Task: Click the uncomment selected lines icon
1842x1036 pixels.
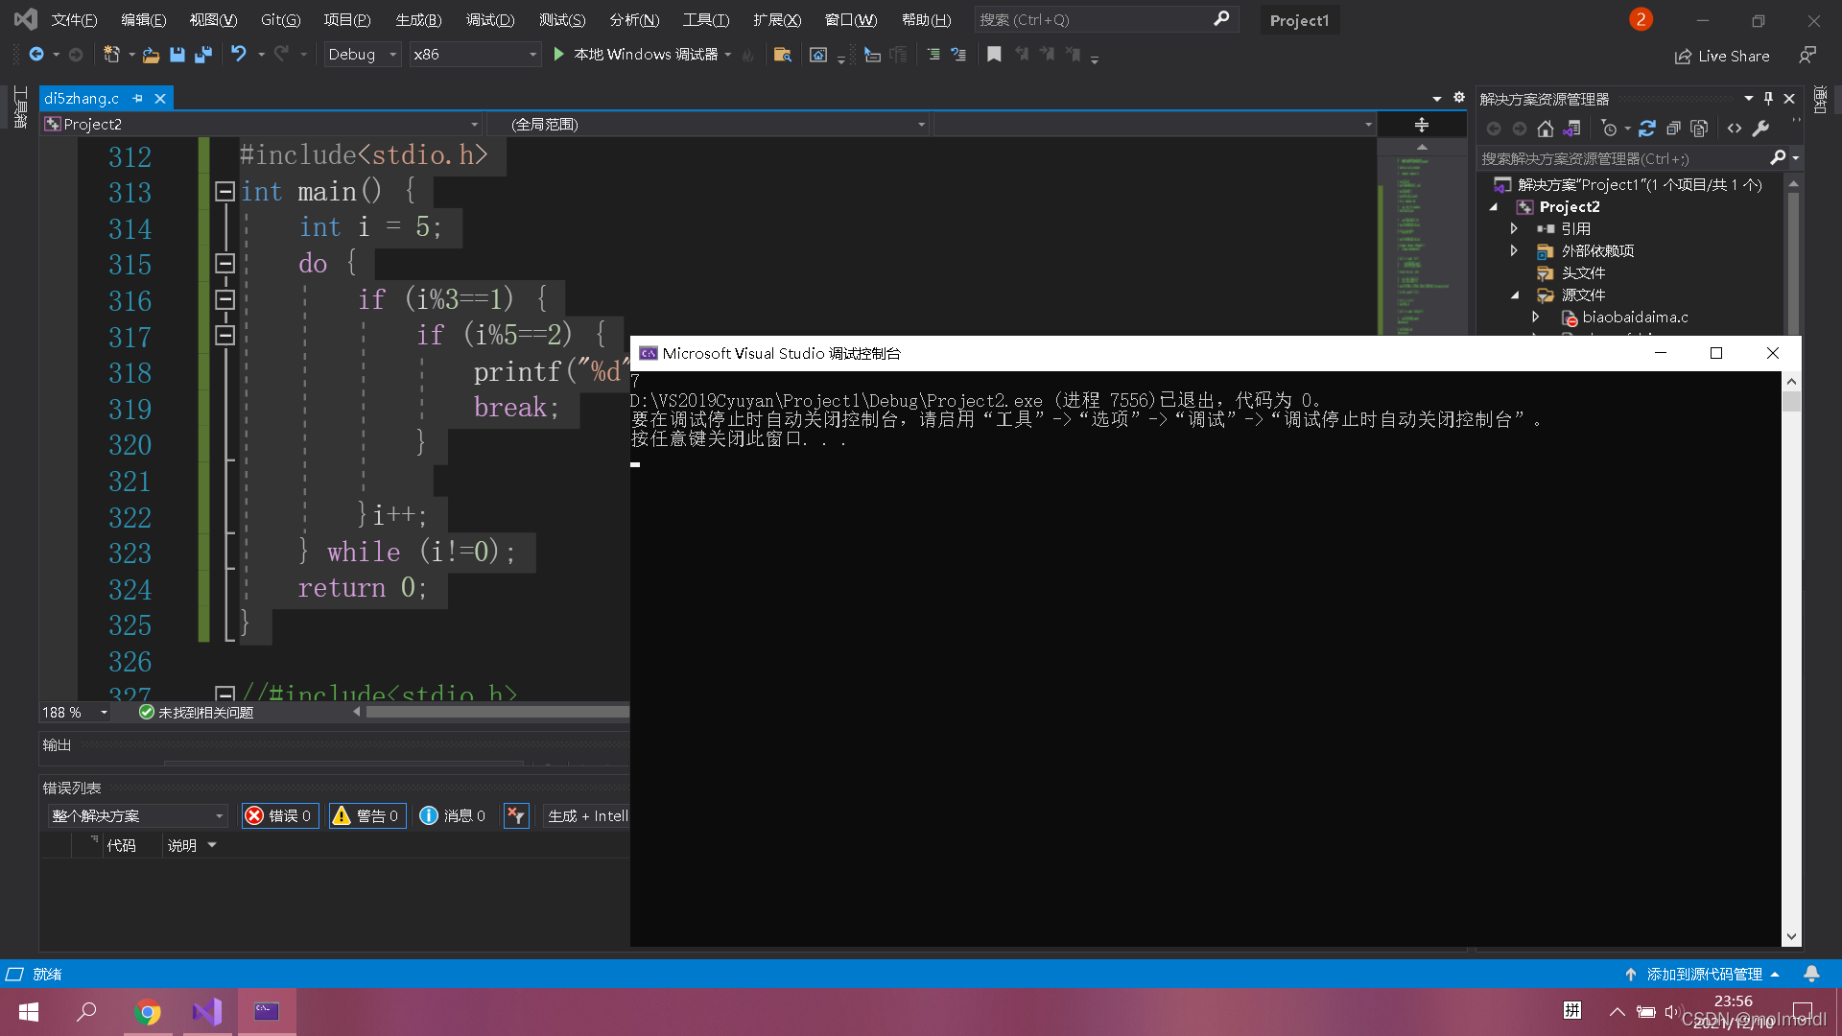Action: click(x=957, y=55)
